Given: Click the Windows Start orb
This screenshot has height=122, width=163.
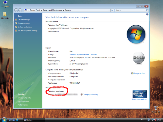Looking at the screenshot, I should (4, 120).
